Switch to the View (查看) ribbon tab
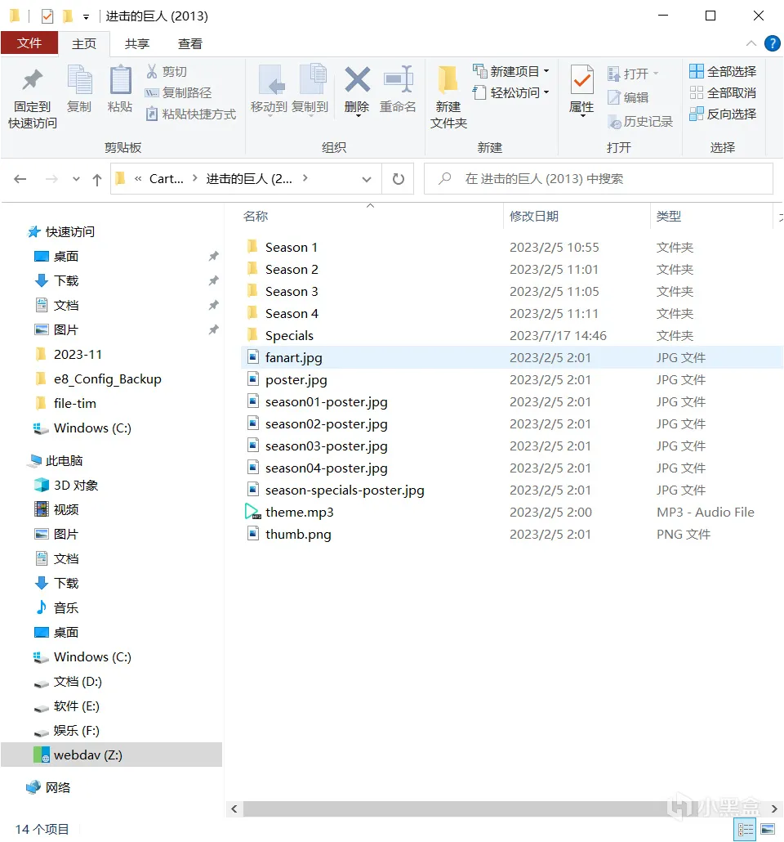This screenshot has height=842, width=784. click(190, 44)
